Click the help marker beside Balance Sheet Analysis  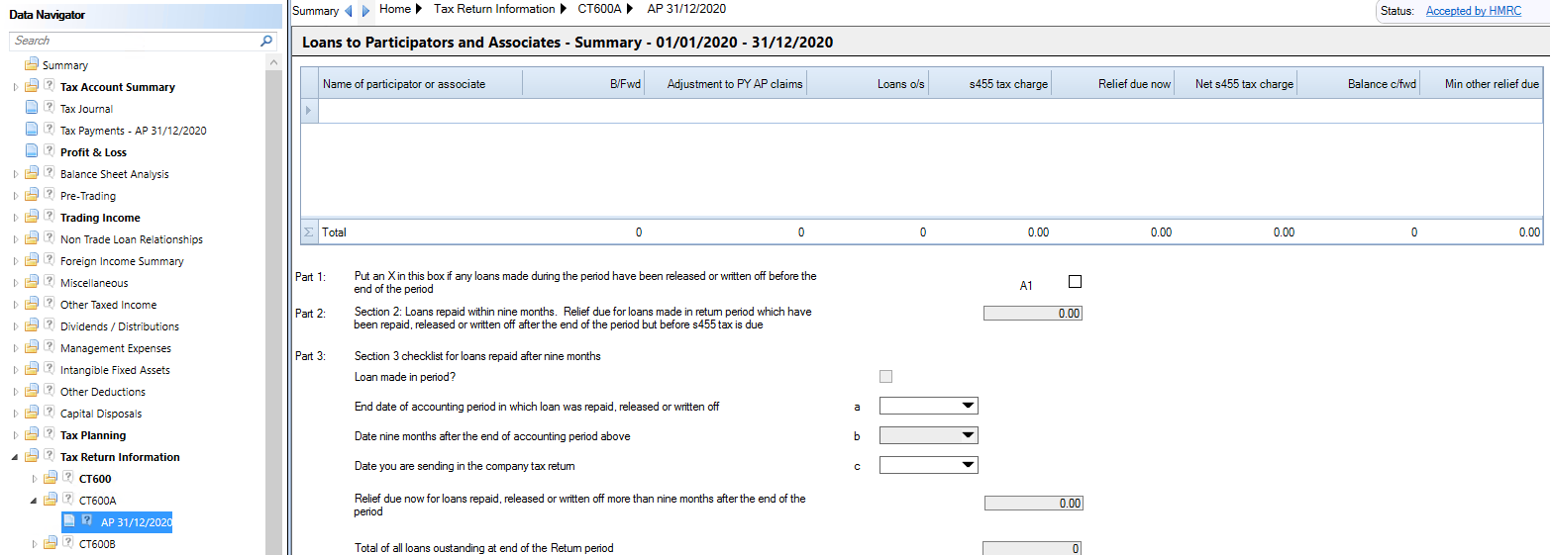pyautogui.click(x=49, y=173)
